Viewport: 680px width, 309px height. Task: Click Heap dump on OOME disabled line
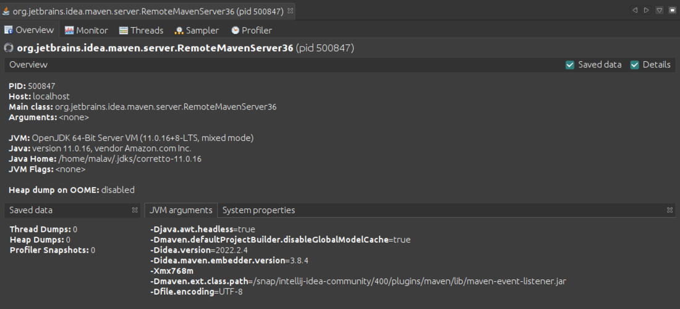point(72,190)
